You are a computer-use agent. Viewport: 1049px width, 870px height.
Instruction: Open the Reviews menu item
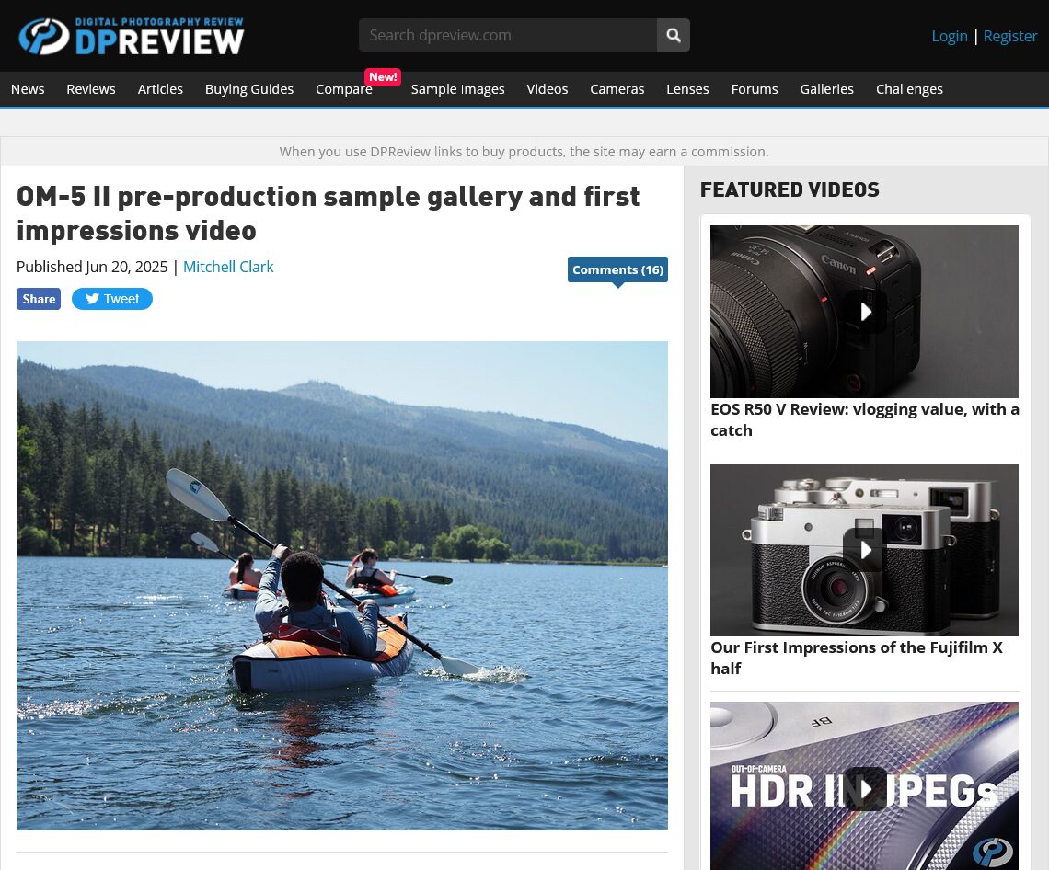[91, 89]
